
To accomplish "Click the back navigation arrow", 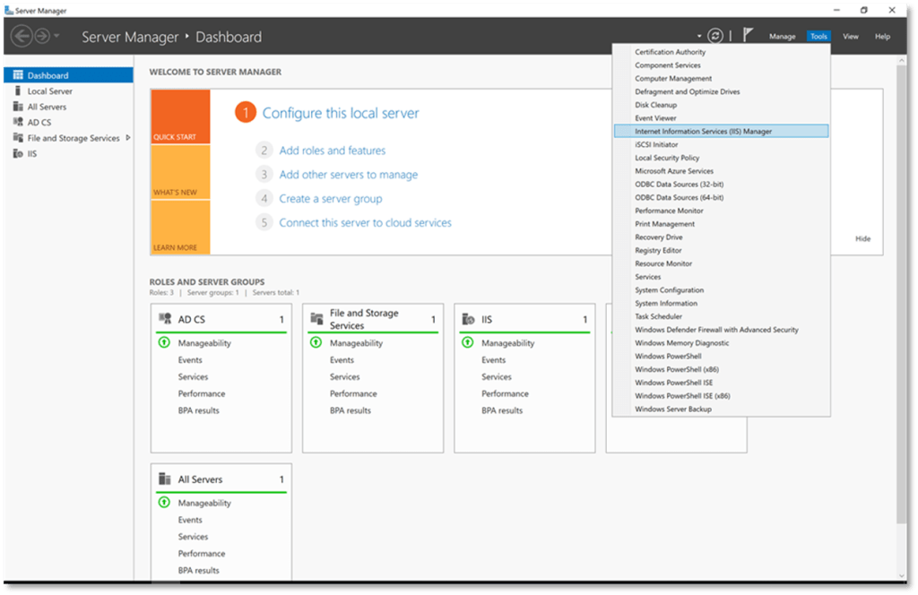I will tap(21, 37).
